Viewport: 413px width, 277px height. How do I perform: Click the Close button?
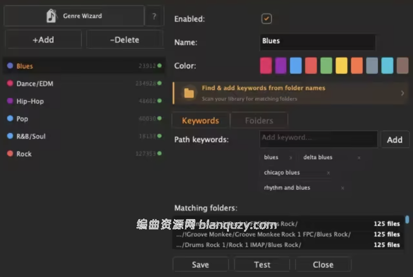click(323, 265)
